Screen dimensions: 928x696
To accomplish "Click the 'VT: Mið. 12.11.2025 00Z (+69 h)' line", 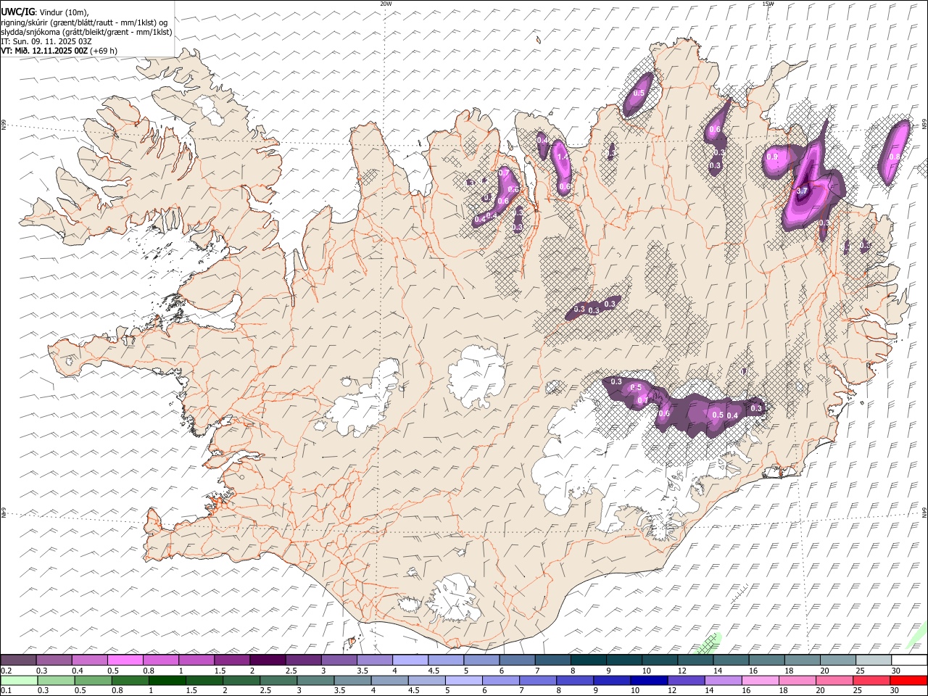I will coord(59,51).
